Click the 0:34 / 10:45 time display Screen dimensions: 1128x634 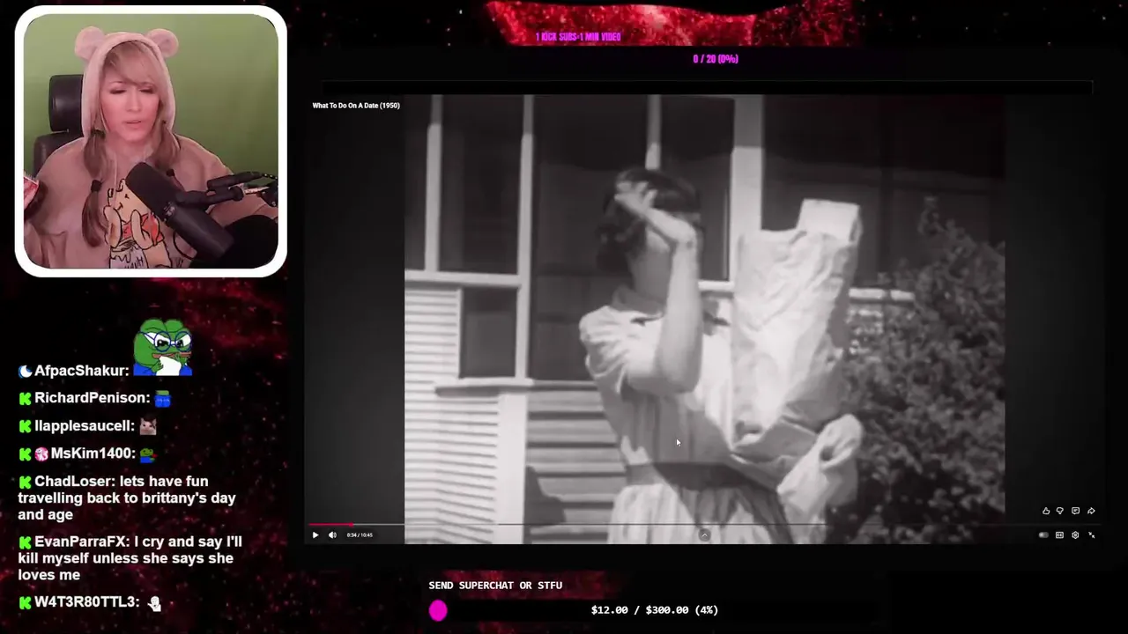tap(360, 534)
